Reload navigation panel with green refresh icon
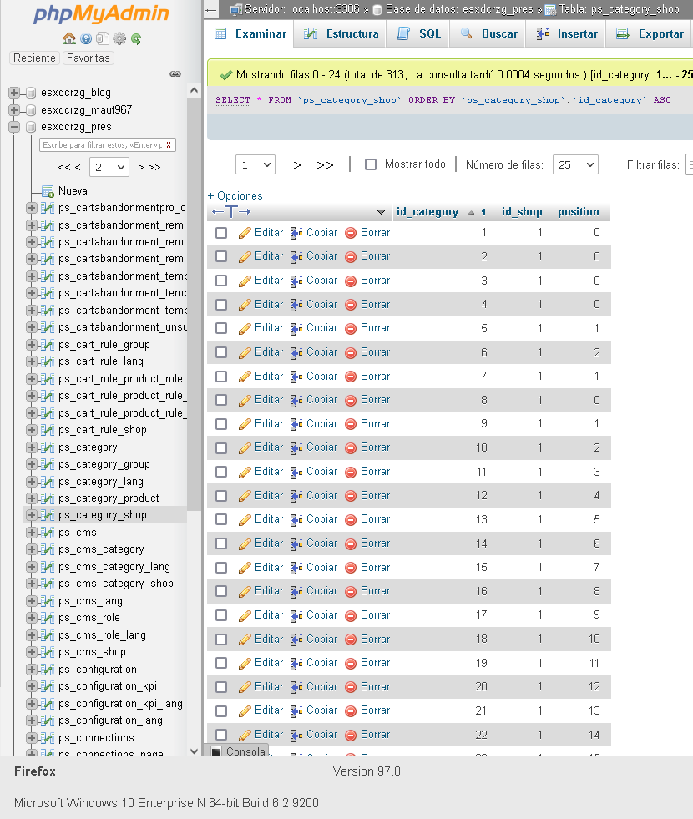 tap(136, 38)
